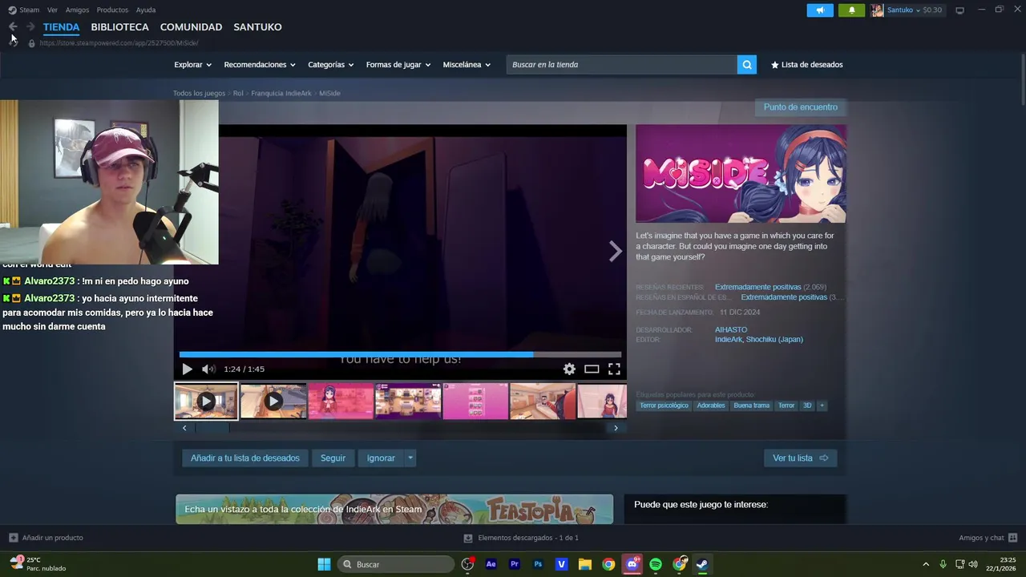Click the Windows Start button

[324, 564]
